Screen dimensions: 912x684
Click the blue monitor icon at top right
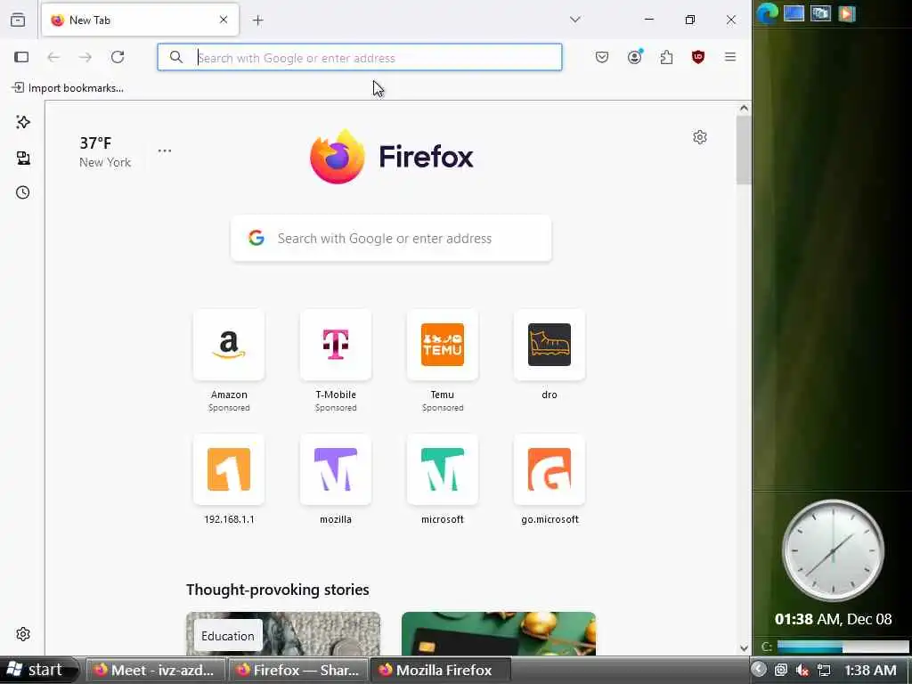tap(794, 12)
